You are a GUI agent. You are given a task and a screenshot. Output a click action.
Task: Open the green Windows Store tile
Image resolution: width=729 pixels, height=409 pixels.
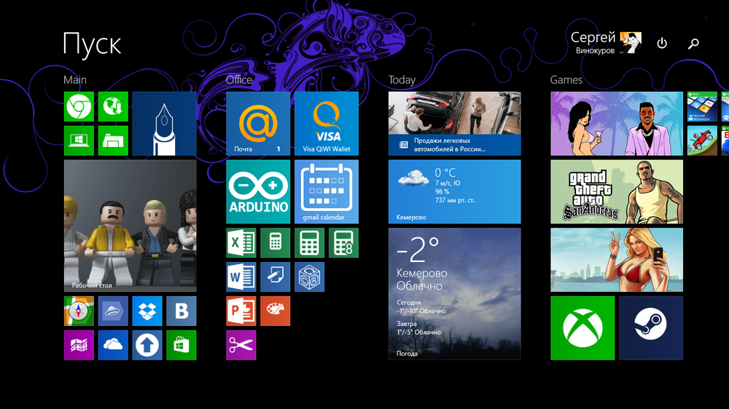point(182,345)
